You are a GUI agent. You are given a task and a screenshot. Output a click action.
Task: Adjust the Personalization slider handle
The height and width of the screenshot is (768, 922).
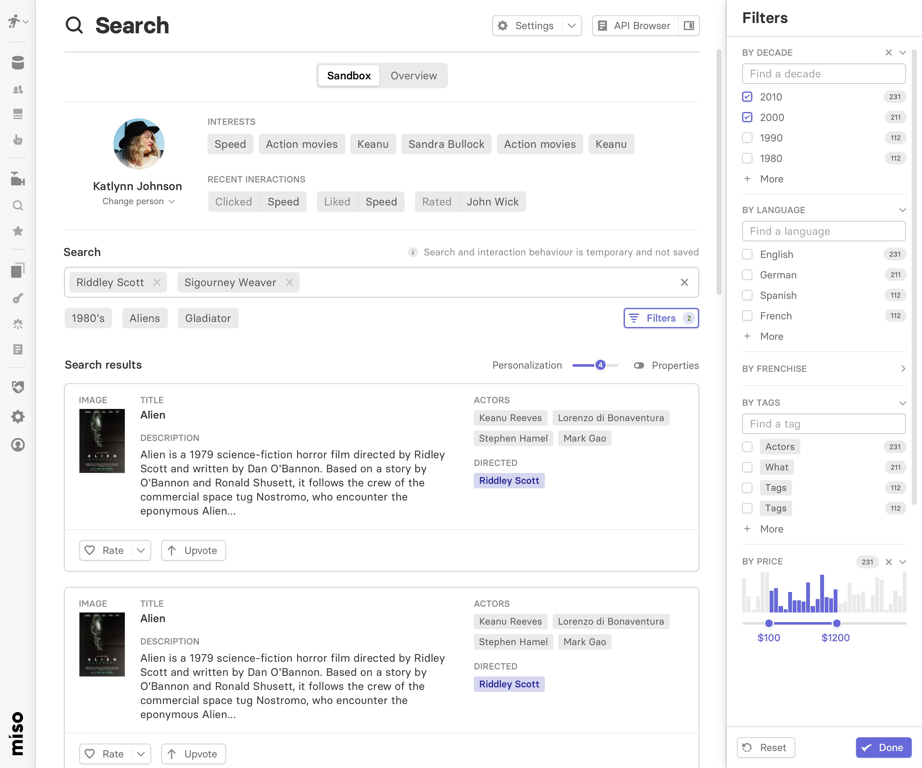coord(600,365)
